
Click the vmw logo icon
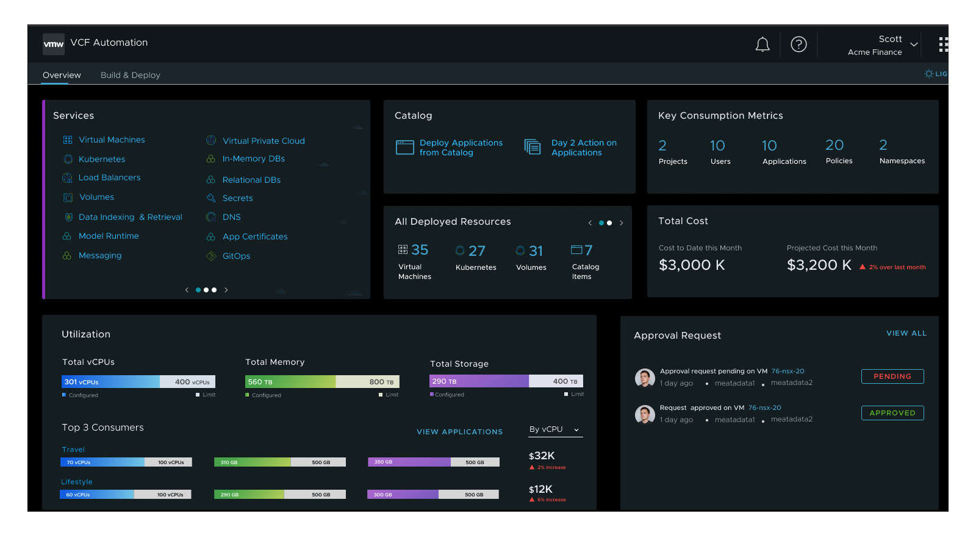(x=54, y=44)
